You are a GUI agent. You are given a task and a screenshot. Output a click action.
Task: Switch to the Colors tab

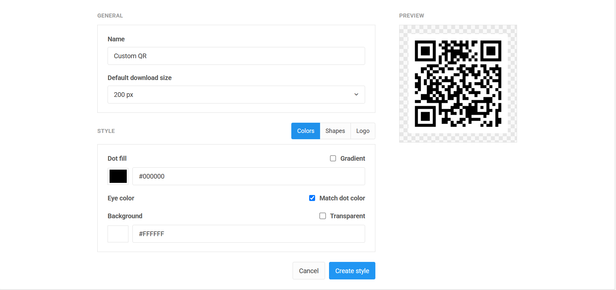(x=306, y=131)
